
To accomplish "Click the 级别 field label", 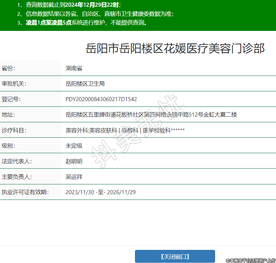I will [8, 146].
